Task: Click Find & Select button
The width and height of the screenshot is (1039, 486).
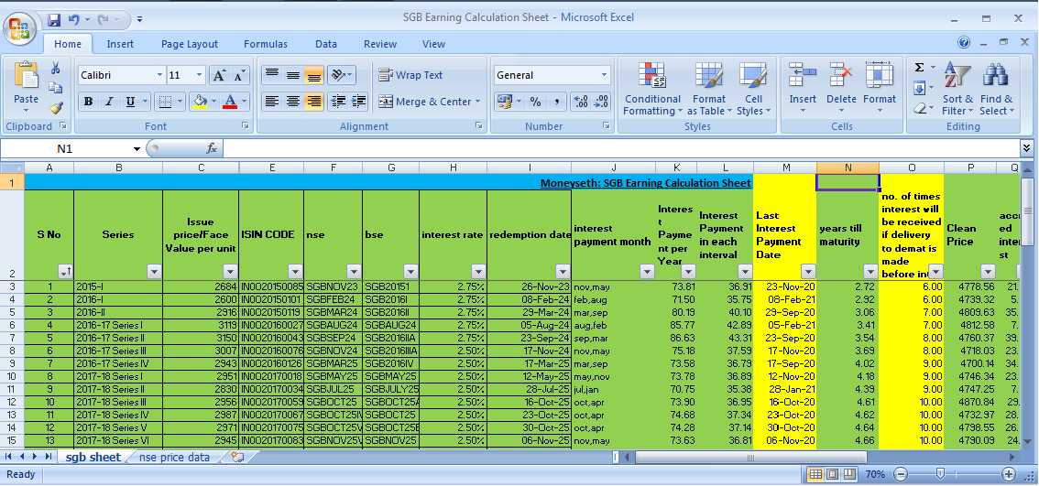Action: tap(996, 89)
